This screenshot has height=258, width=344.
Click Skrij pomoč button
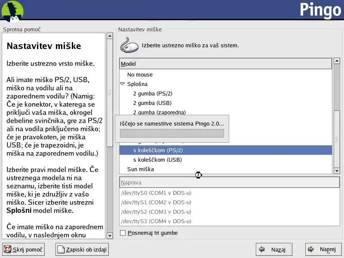[23, 249]
